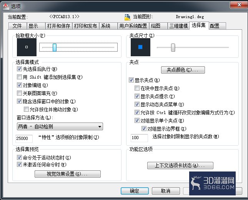Toggle 允许按 Ctrl 键循环改变 checkbox
The width and height of the screenshot is (248, 200).
point(137,113)
